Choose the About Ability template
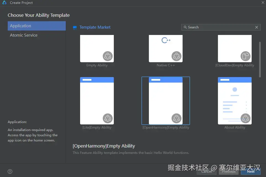266x177 pixels. [x=235, y=101]
